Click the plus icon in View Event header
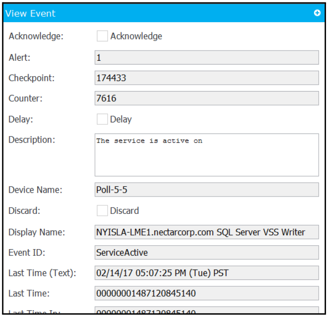 (317, 13)
